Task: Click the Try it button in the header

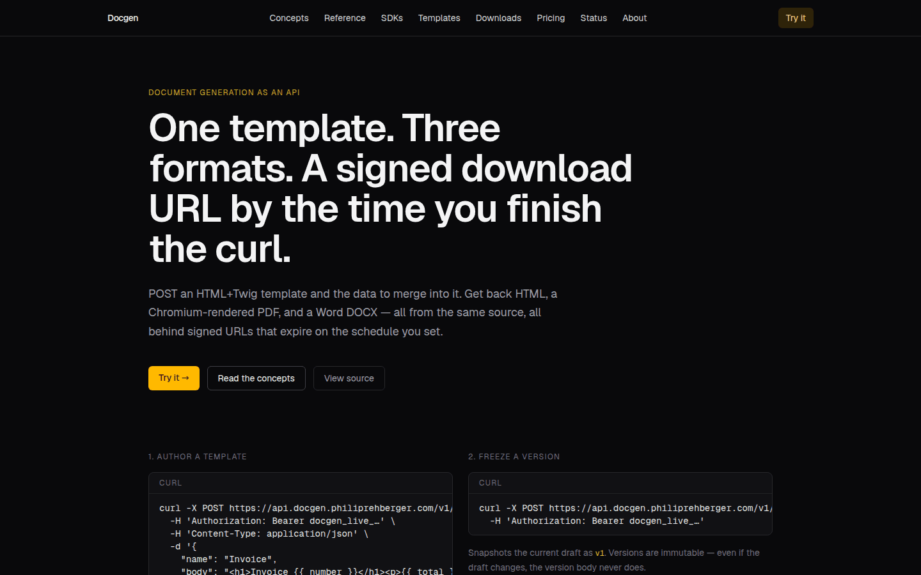Action: [796, 18]
